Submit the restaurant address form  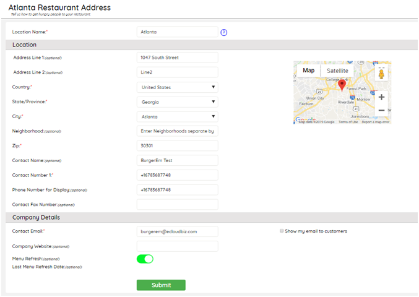tap(161, 285)
